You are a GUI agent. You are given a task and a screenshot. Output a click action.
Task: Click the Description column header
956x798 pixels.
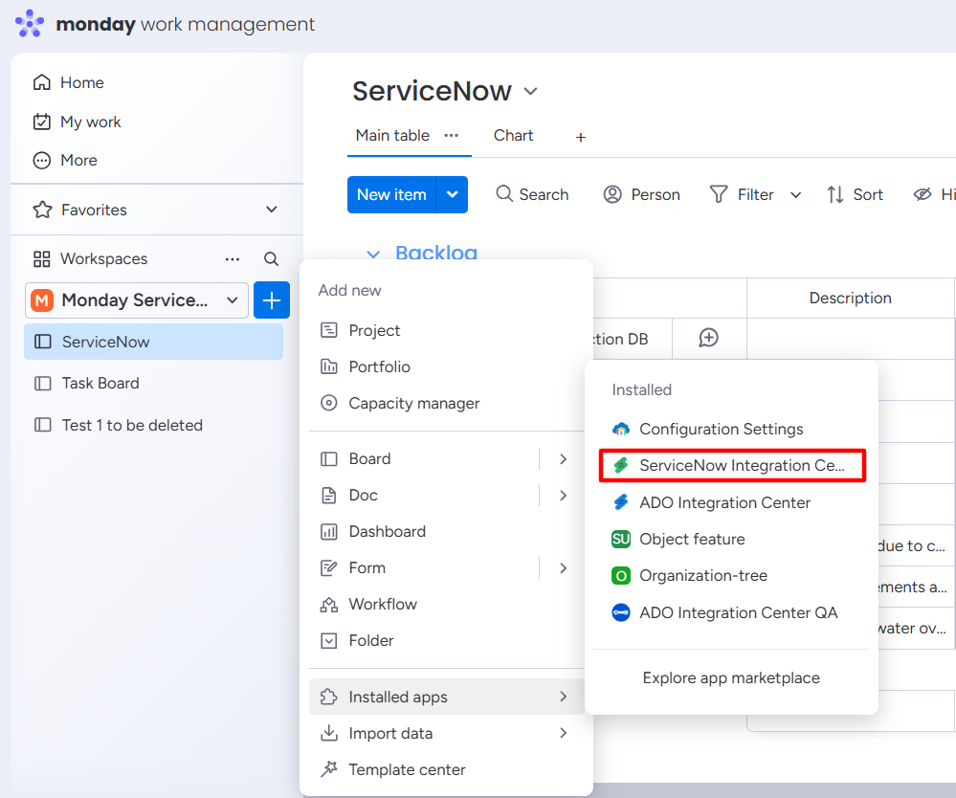[850, 299]
